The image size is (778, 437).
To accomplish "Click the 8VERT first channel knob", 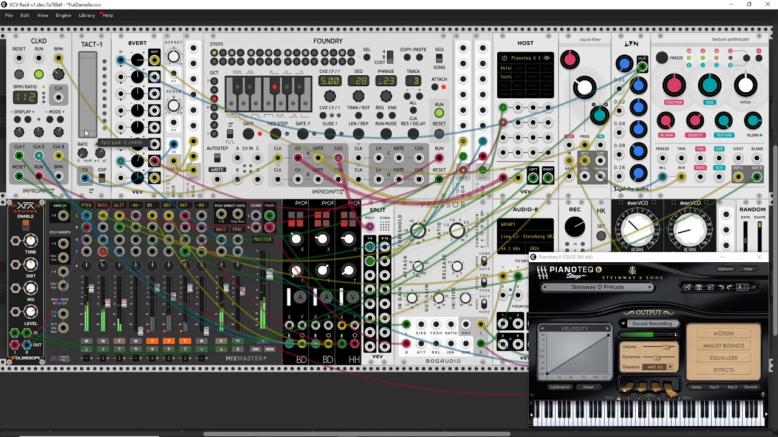I will [138, 60].
